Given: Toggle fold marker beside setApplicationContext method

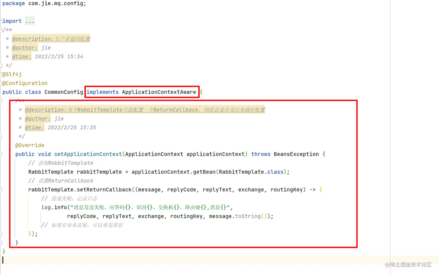Looking at the screenshot, I should click(1, 154).
